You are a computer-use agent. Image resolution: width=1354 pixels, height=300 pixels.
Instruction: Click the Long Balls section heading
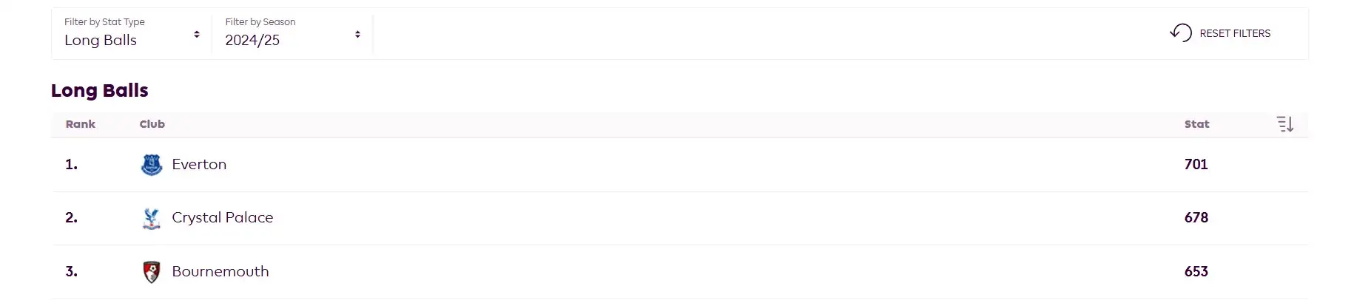(100, 91)
